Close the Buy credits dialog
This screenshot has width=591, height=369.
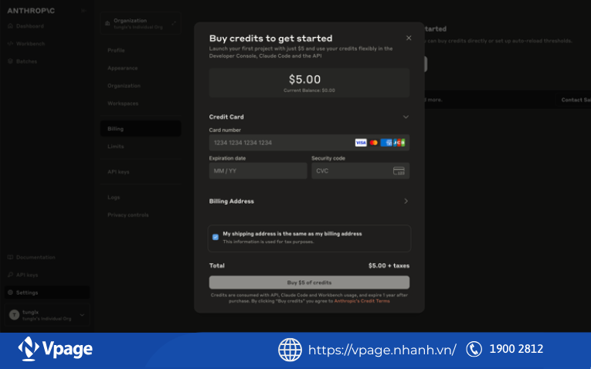(x=409, y=38)
